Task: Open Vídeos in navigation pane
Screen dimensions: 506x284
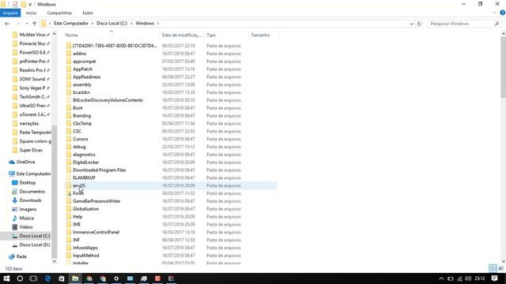Action: [x=26, y=227]
